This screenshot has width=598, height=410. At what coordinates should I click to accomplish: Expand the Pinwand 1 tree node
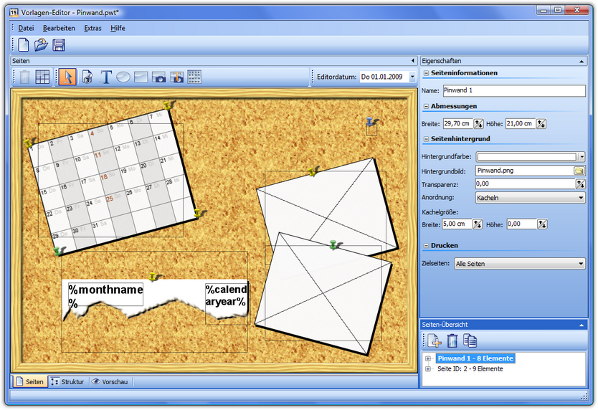pos(428,358)
